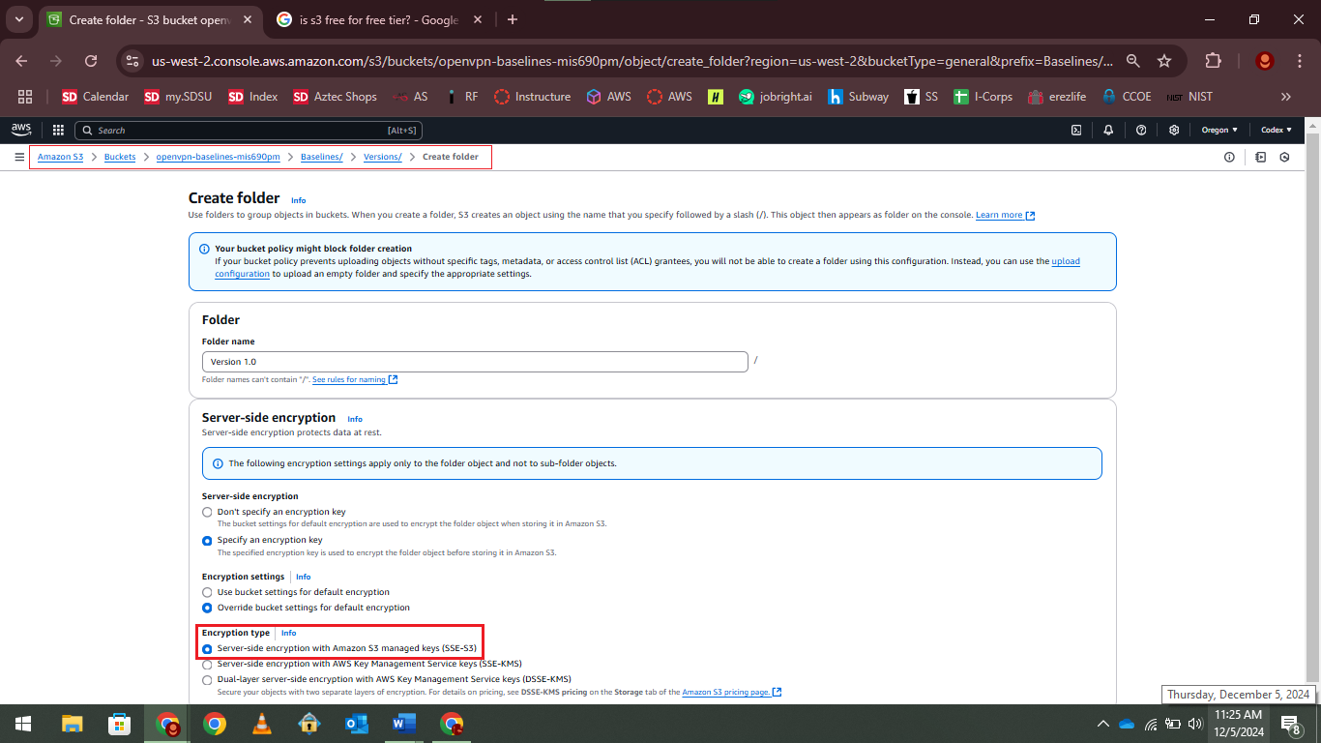Select dual-layer DSSE-KMS encryption radio

pos(207,680)
